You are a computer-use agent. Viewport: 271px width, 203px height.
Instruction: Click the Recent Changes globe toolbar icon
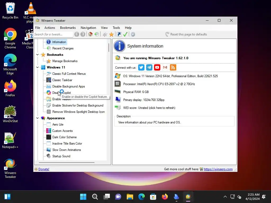(97, 34)
